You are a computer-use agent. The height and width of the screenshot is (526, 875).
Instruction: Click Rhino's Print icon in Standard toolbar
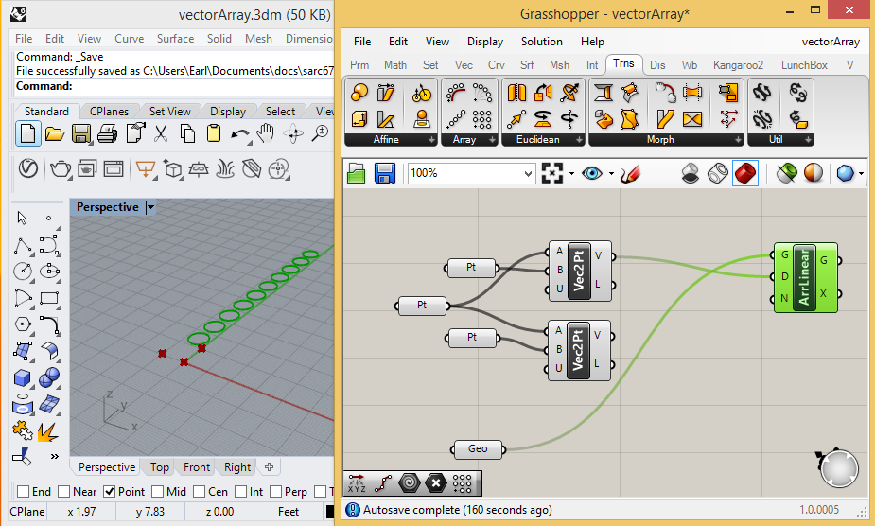[x=107, y=133]
